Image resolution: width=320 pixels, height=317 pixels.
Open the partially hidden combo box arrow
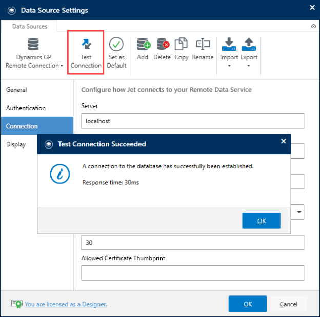299,212
